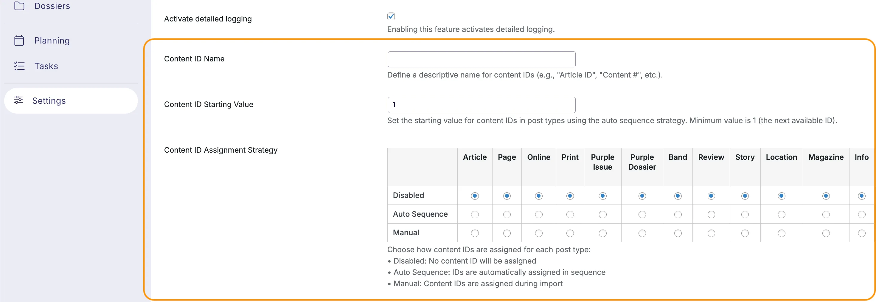Viewport: 876px width, 302px height.
Task: Click the Content ID Starting Value field
Action: click(x=482, y=105)
